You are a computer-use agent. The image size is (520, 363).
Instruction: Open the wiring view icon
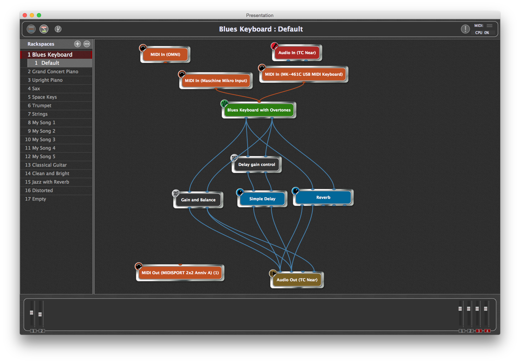pos(44,29)
